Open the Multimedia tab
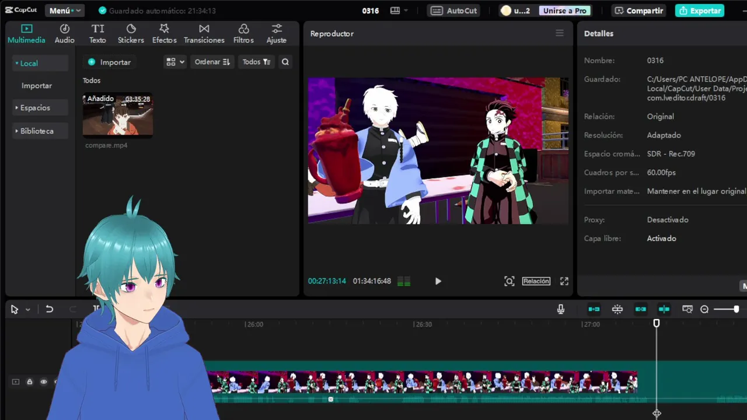747x420 pixels. point(26,34)
